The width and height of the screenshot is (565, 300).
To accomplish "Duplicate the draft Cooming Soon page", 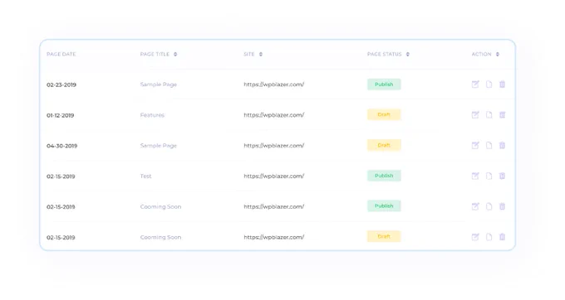I will coord(489,237).
